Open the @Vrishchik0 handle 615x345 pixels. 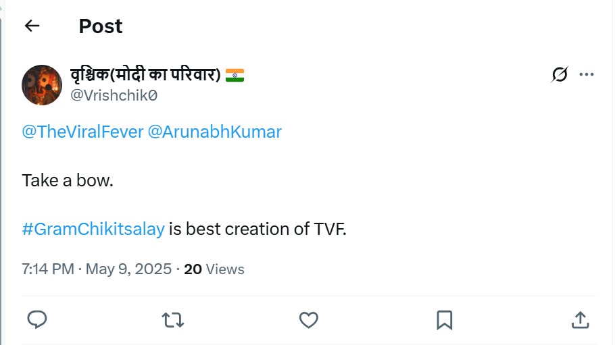(114, 96)
